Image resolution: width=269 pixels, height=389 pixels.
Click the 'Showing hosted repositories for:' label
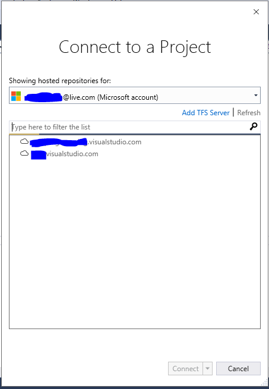pos(60,81)
